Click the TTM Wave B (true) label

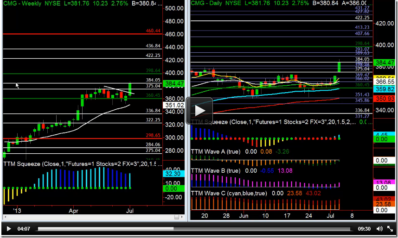click(x=216, y=171)
